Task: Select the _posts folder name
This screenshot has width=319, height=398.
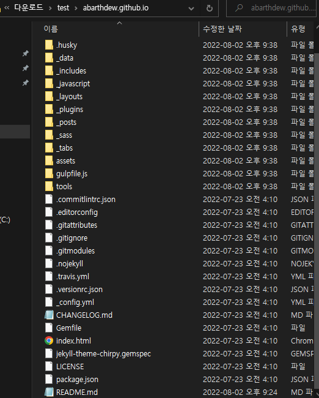Action: (66, 122)
